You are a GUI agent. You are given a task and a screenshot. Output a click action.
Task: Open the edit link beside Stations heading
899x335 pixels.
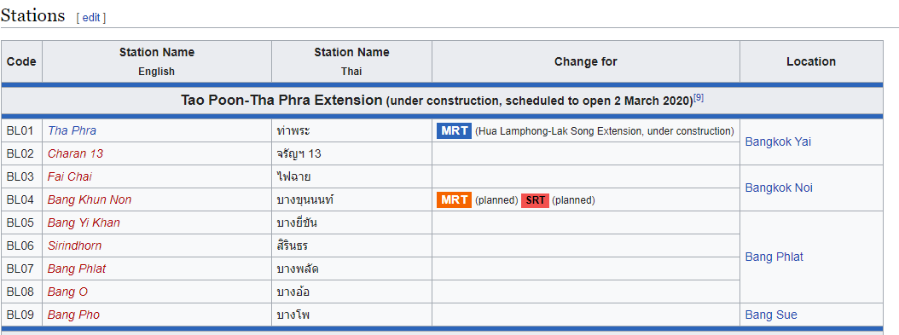pos(91,18)
